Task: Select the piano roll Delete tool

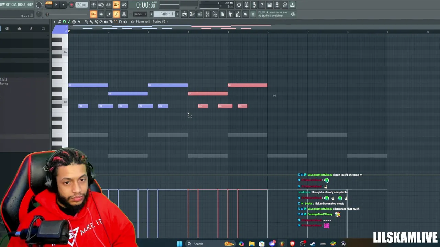Action: (x=101, y=22)
